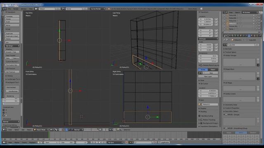Click the pivot point selector icon

[x=57, y=130]
